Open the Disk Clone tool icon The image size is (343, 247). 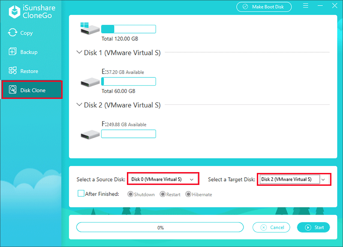pyautogui.click(x=13, y=90)
